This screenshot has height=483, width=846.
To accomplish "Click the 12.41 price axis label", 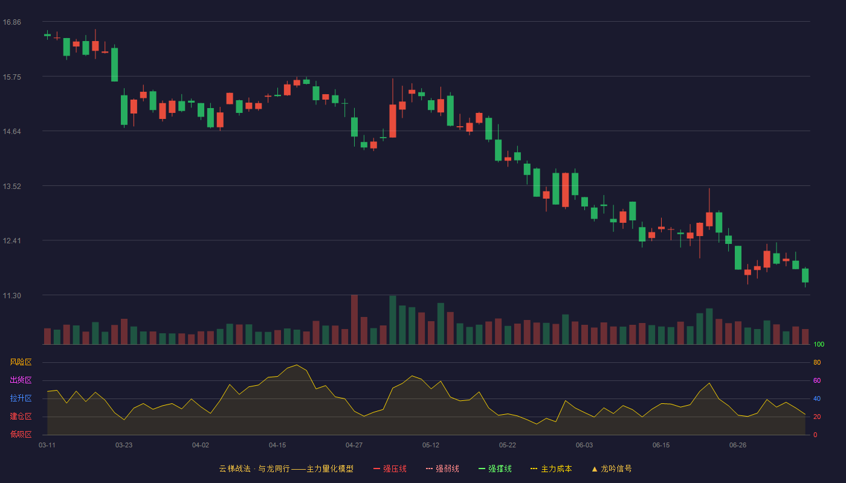I will click(11, 241).
